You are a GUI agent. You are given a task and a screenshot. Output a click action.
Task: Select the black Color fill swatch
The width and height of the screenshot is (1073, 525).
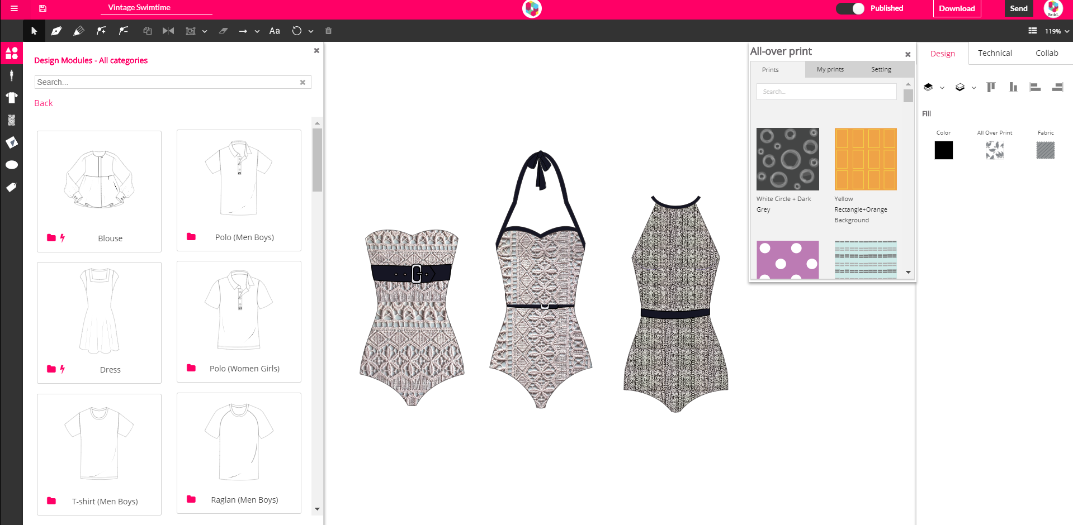tap(943, 150)
